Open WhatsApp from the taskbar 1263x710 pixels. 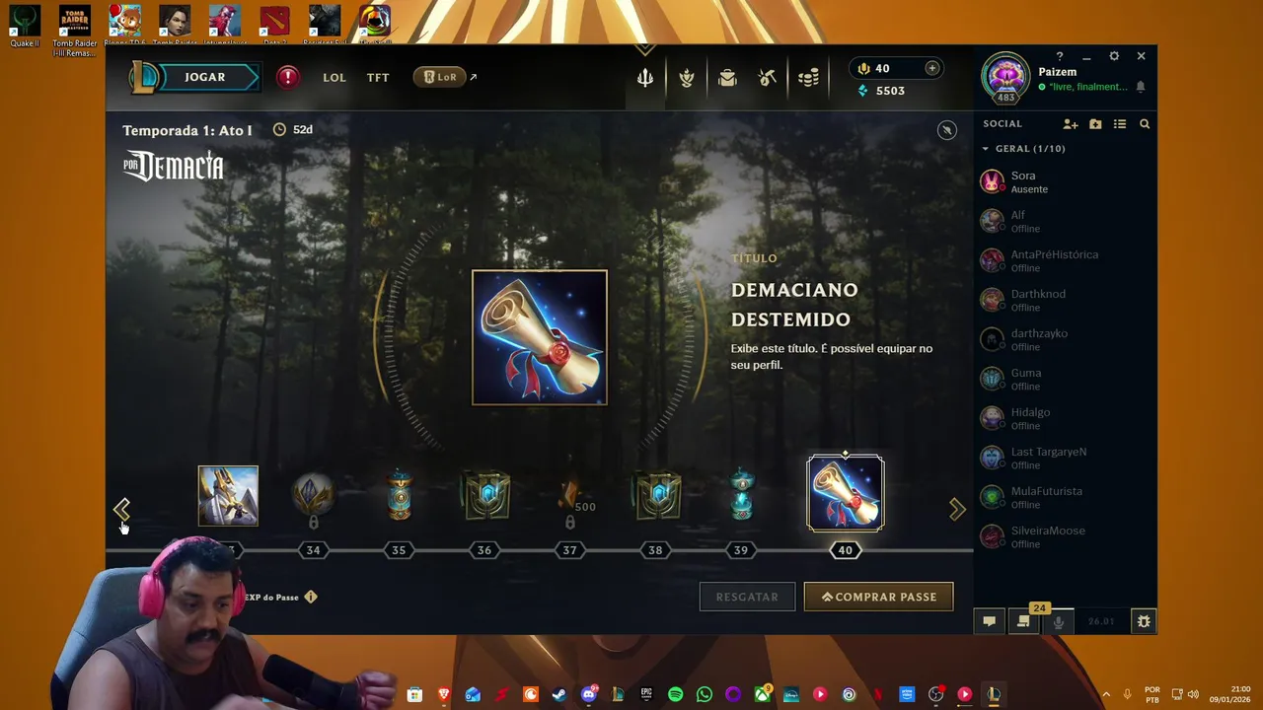(704, 694)
